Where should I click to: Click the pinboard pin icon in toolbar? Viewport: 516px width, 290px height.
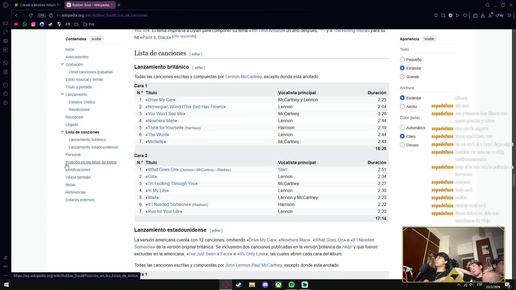pos(436,15)
